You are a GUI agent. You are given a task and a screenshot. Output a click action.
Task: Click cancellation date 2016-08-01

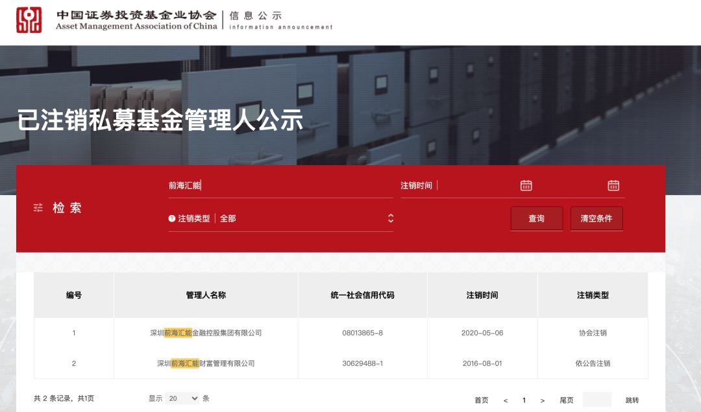coord(482,363)
